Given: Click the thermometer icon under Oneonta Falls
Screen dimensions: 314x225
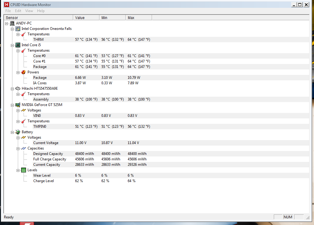Looking at the screenshot, I should coord(24,34).
